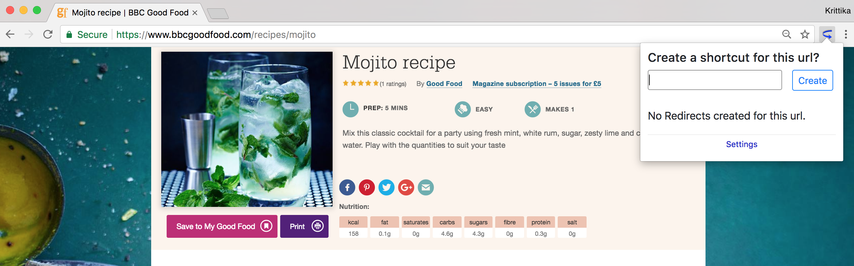Image resolution: width=854 pixels, height=266 pixels.
Task: Go back to the previous page
Action: (10, 35)
